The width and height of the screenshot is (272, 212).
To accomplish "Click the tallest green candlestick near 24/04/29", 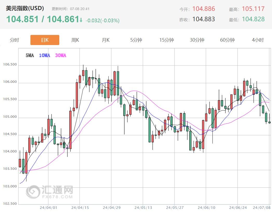I will pyautogui.click(x=119, y=83).
